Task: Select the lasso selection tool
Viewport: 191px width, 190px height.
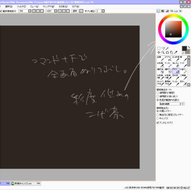Action: click(x=163, y=48)
